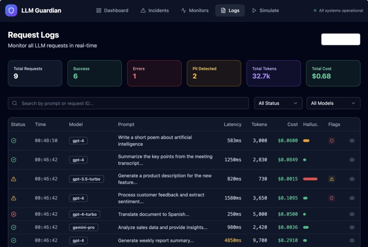Image resolution: width=368 pixels, height=247 pixels.
Task: View details of the poem request row
Action: (352, 141)
